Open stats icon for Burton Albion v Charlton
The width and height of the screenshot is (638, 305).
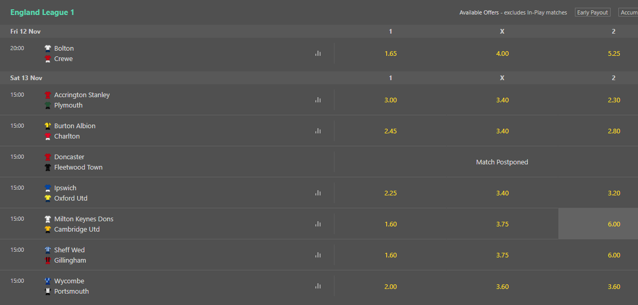[x=318, y=131]
